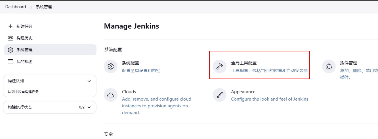Image resolution: width=378 pixels, height=139 pixels.
Task: Open 系统配置 via its round gear icon
Action: (x=111, y=66)
